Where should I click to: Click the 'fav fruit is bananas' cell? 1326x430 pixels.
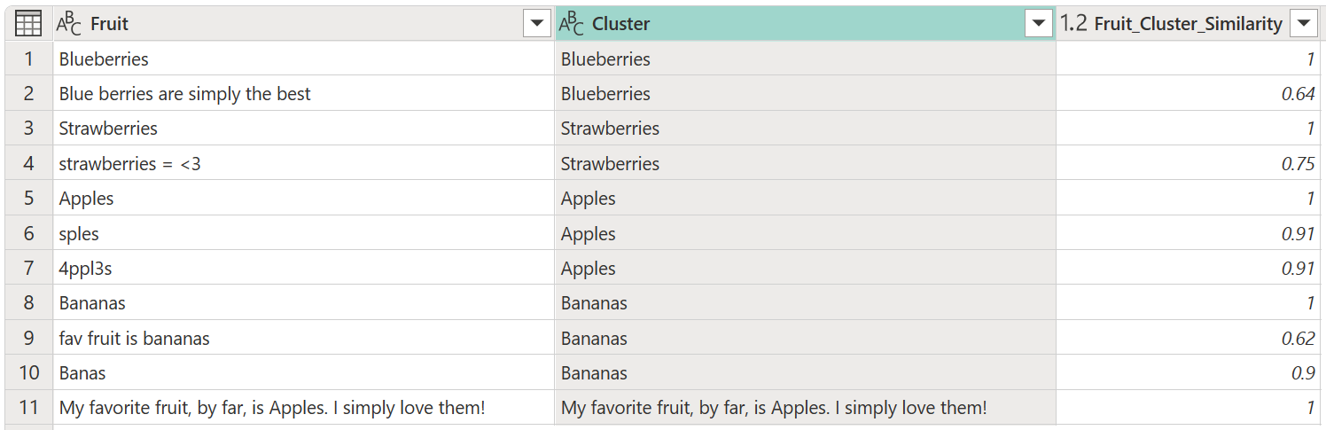(304, 338)
